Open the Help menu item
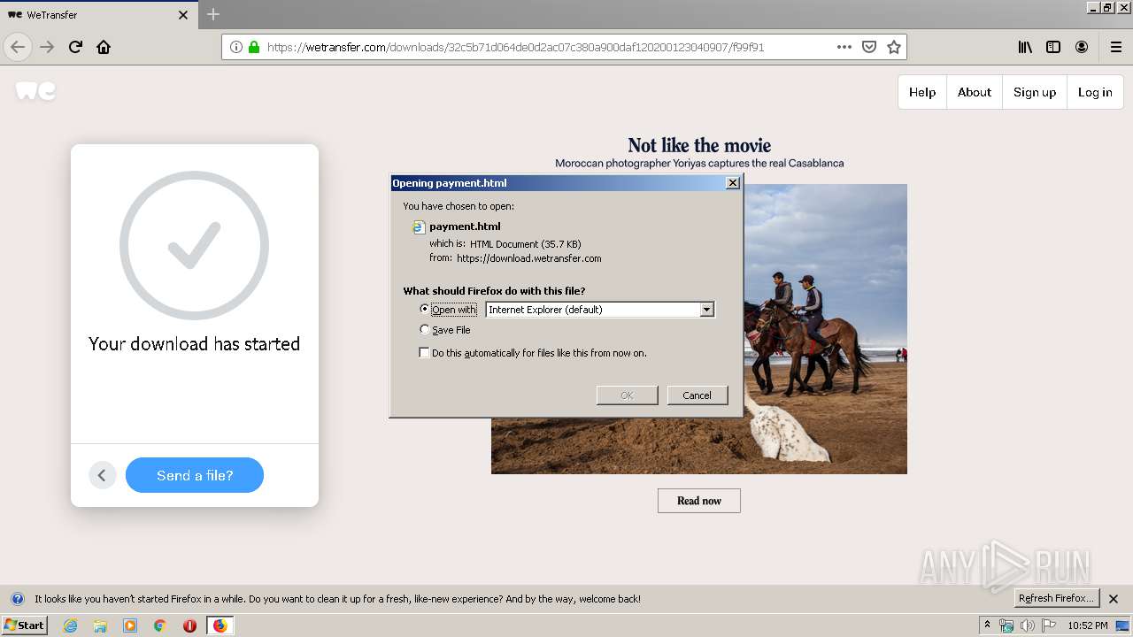Viewport: 1133px width, 637px height. click(x=922, y=92)
